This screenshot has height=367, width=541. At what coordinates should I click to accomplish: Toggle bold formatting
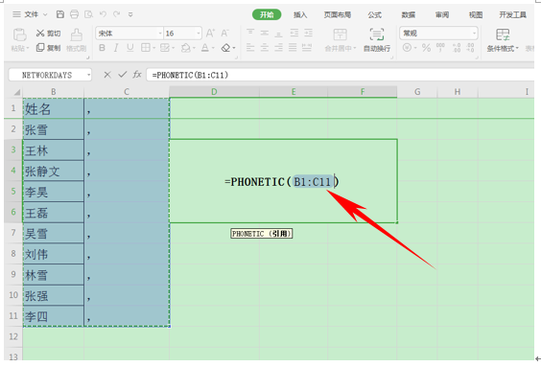pyautogui.click(x=102, y=48)
